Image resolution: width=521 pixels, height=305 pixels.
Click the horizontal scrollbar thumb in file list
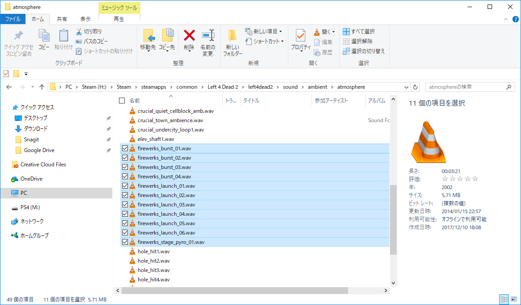(234, 291)
